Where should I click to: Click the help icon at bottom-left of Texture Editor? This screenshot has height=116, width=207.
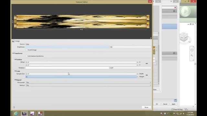(14, 107)
